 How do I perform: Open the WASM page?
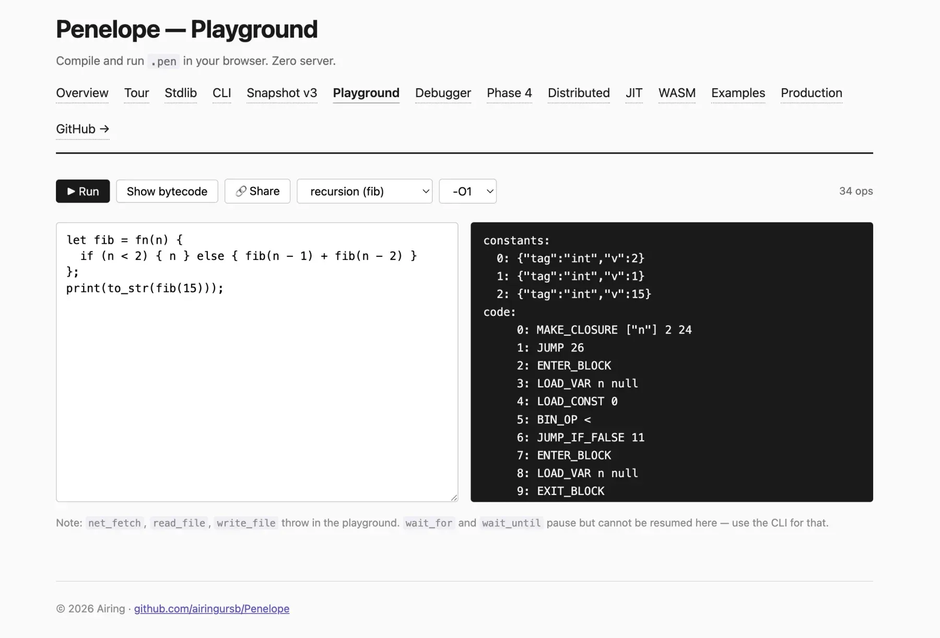coord(677,93)
